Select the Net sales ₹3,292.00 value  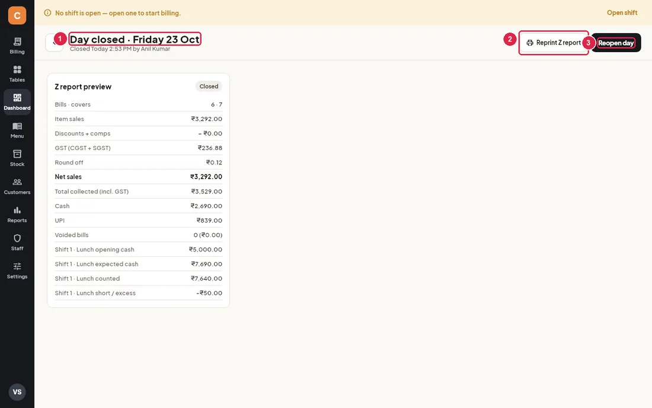pyautogui.click(x=206, y=177)
